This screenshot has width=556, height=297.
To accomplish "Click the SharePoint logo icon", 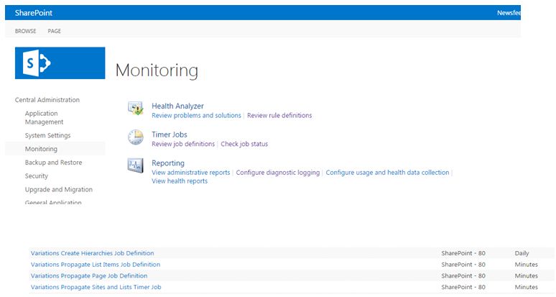I will tap(60, 63).
